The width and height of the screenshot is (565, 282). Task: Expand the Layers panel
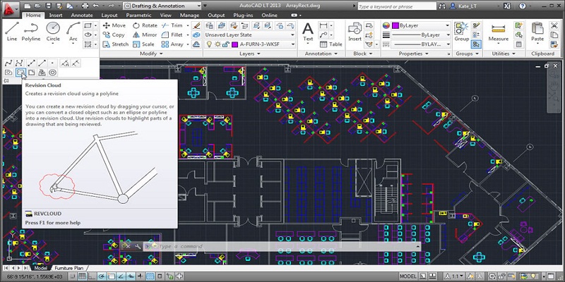click(250, 54)
